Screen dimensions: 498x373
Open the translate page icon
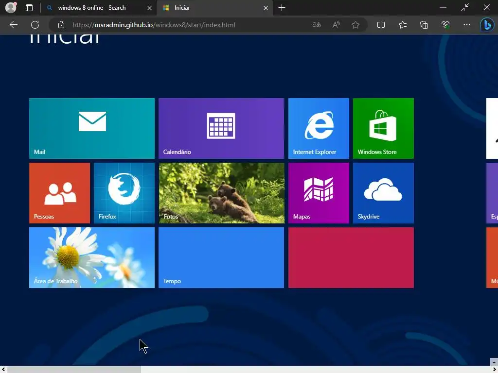[317, 25]
